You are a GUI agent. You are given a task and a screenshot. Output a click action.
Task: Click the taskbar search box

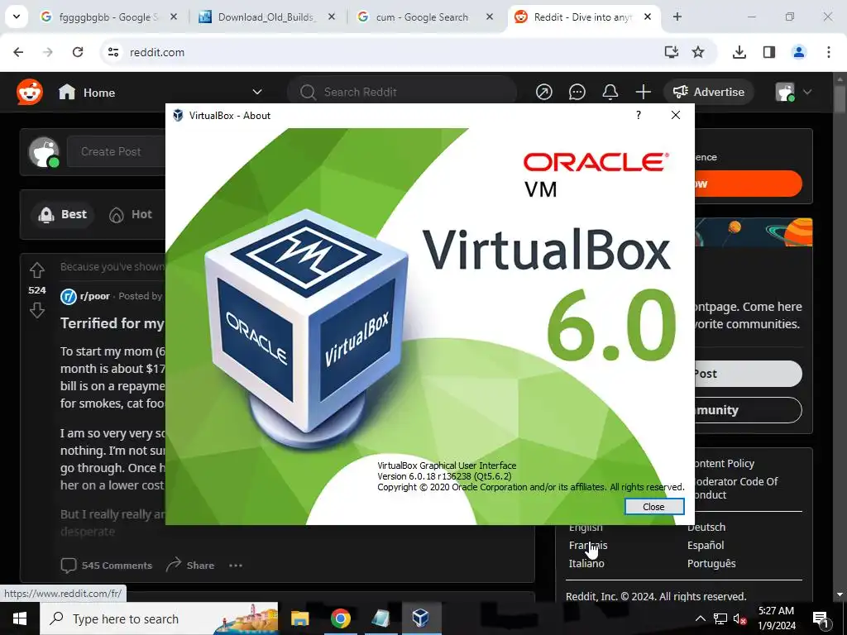(160, 618)
